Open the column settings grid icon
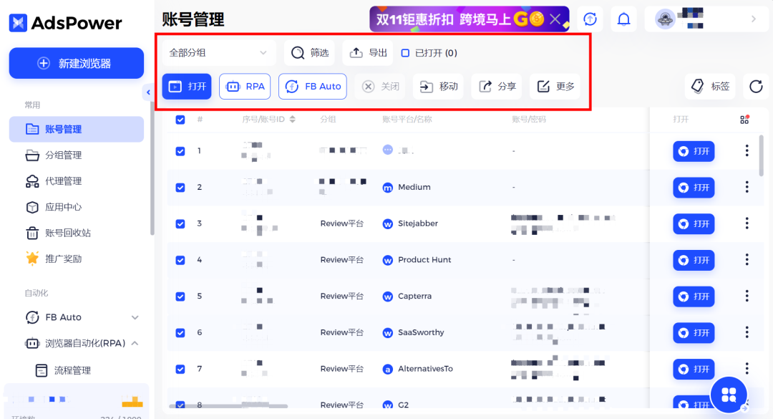Image resolution: width=773 pixels, height=419 pixels. tap(744, 120)
